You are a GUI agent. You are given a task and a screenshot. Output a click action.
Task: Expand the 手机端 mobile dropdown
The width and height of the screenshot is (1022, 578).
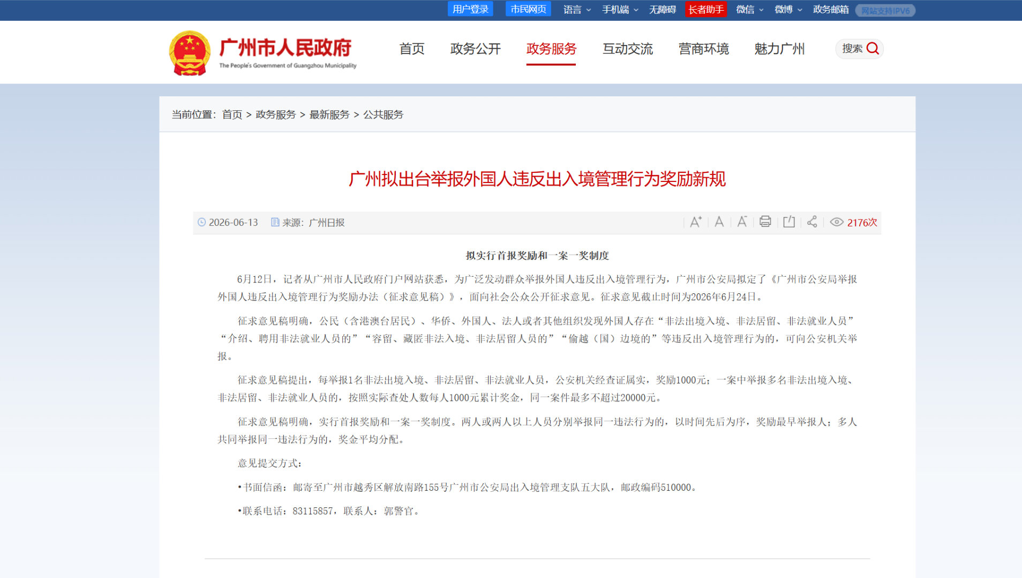pyautogui.click(x=620, y=10)
